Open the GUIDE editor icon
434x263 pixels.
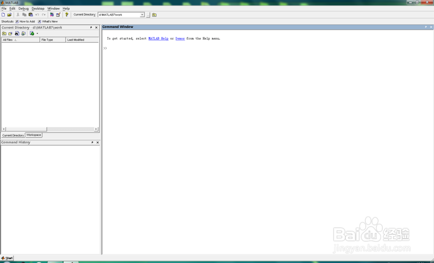pyautogui.click(x=58, y=15)
